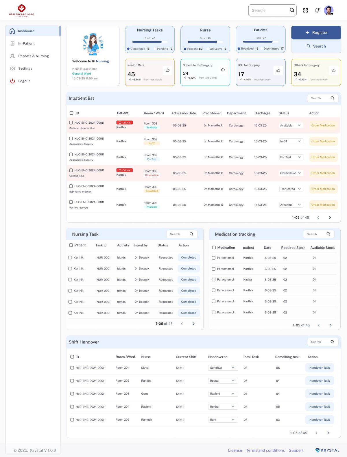Image resolution: width=347 pixels, height=457 pixels.
Task: Open the notifications bell icon
Action: pos(317,10)
